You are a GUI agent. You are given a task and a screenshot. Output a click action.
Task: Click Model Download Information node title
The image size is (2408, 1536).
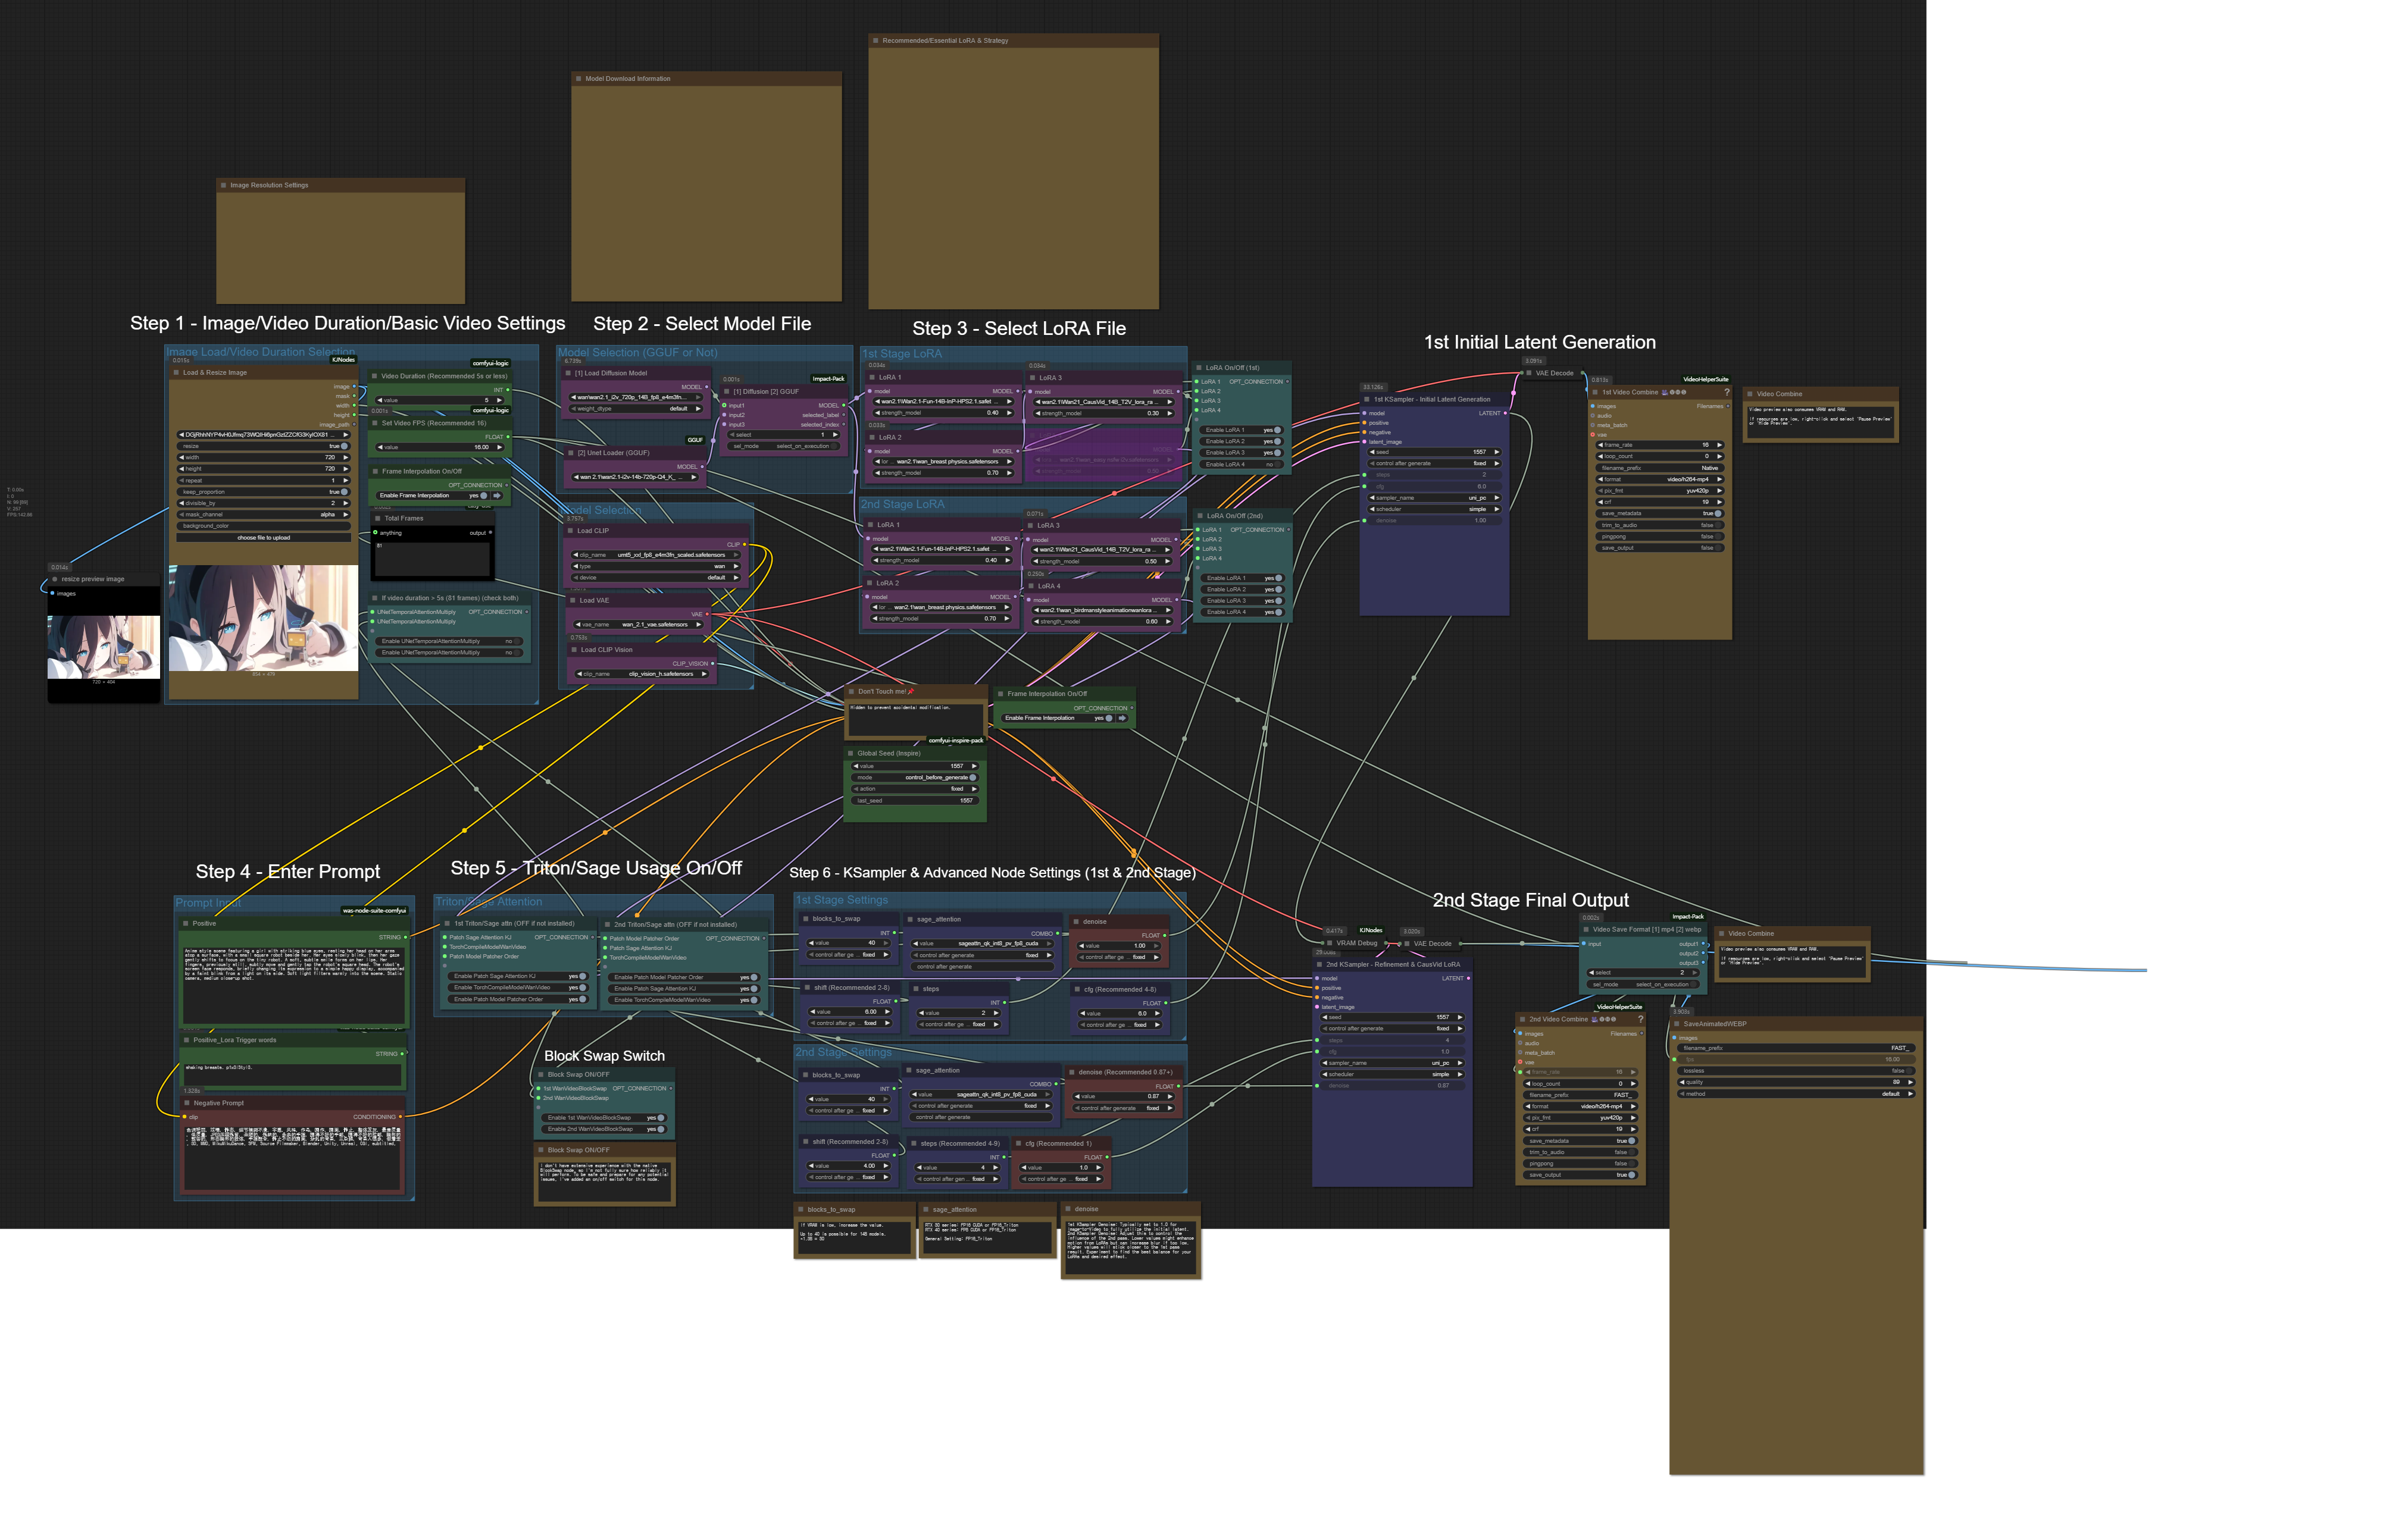628,79
